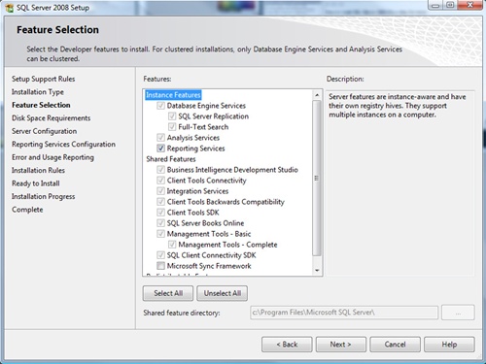Screen dimensions: 486x364
Task: Click the Installation Type step
Action: 38,92
